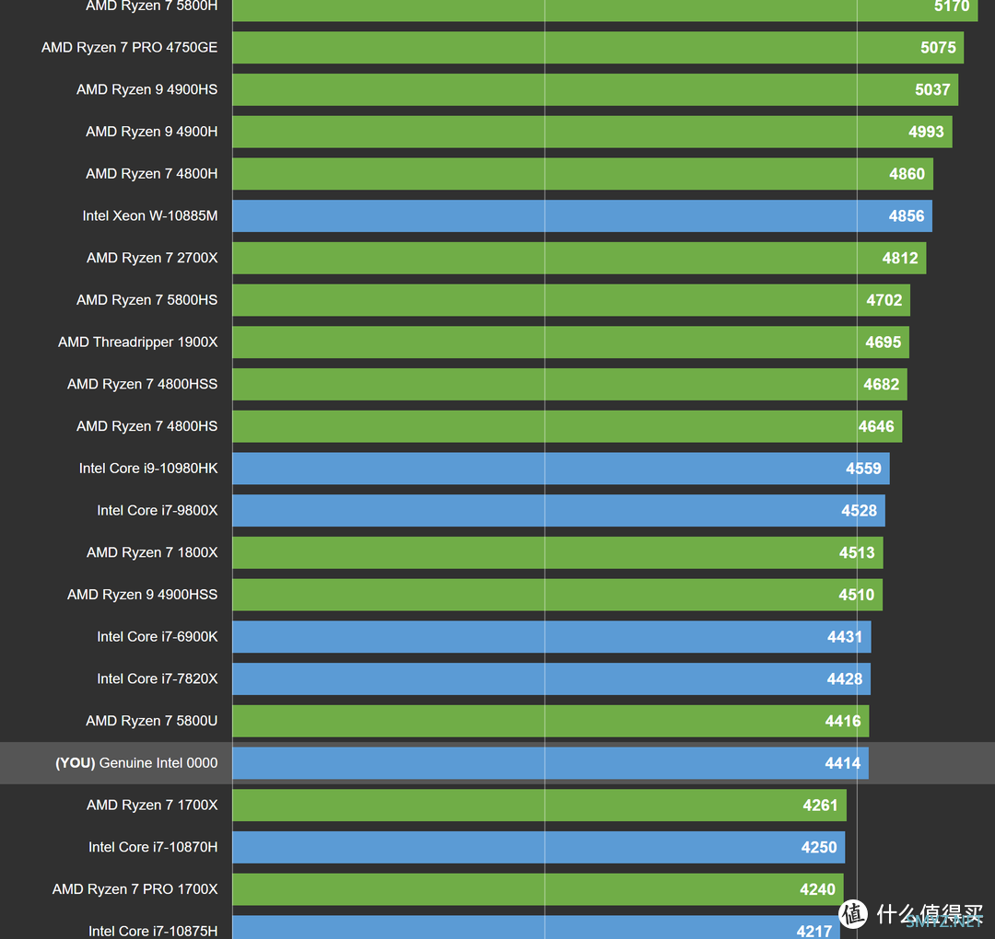Click the Intel Xeon W-10885M label
The width and height of the screenshot is (995, 939).
click(x=150, y=215)
